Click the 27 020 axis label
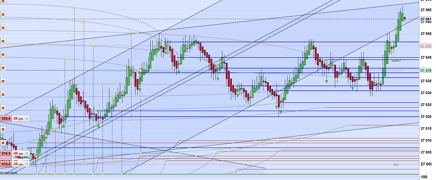436x180 pixels. click(x=426, y=117)
